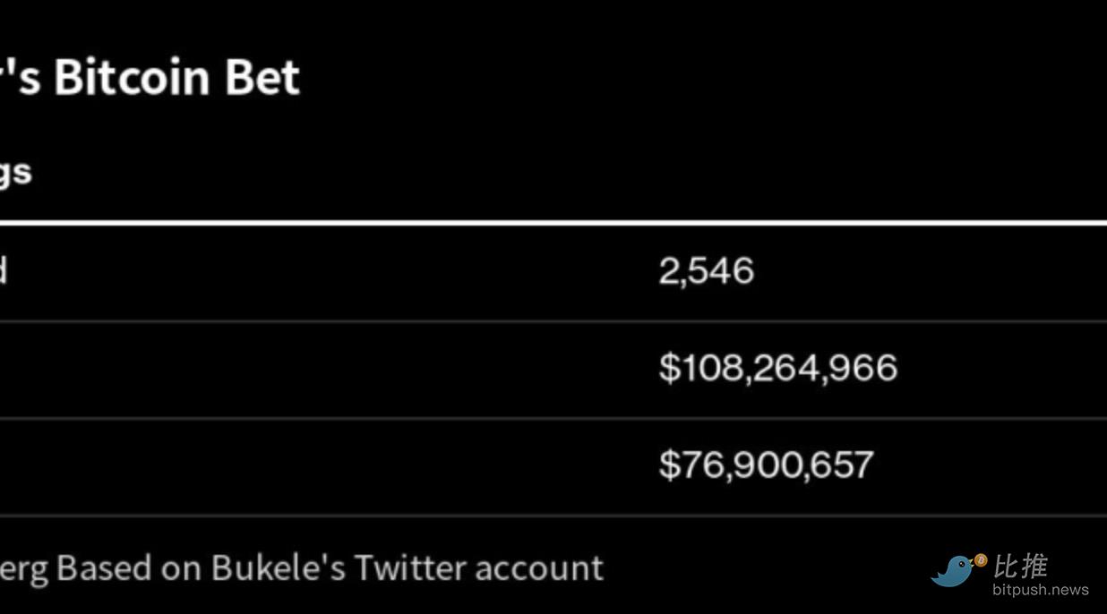Click the $76,900,657 table value

[x=766, y=465]
